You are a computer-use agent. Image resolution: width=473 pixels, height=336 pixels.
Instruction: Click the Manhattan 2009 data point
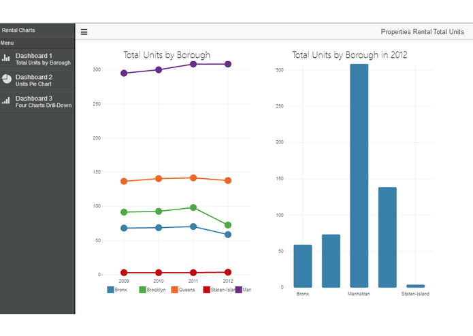click(124, 73)
